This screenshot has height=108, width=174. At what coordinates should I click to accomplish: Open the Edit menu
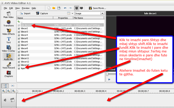pos(11,8)
